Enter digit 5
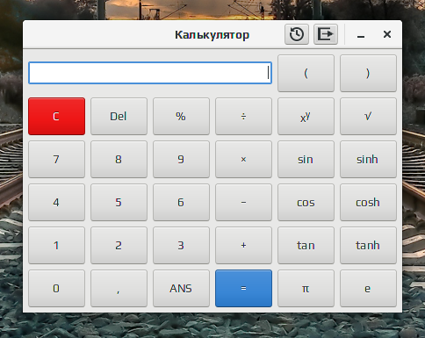425x338 pixels. [x=119, y=202]
